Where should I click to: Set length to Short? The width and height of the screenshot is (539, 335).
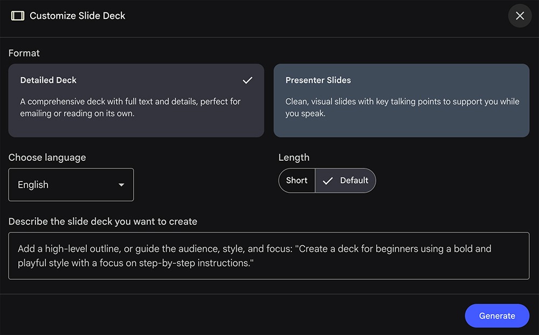(297, 181)
